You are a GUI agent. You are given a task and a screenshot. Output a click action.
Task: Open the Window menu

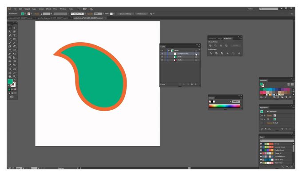pos(63,9)
